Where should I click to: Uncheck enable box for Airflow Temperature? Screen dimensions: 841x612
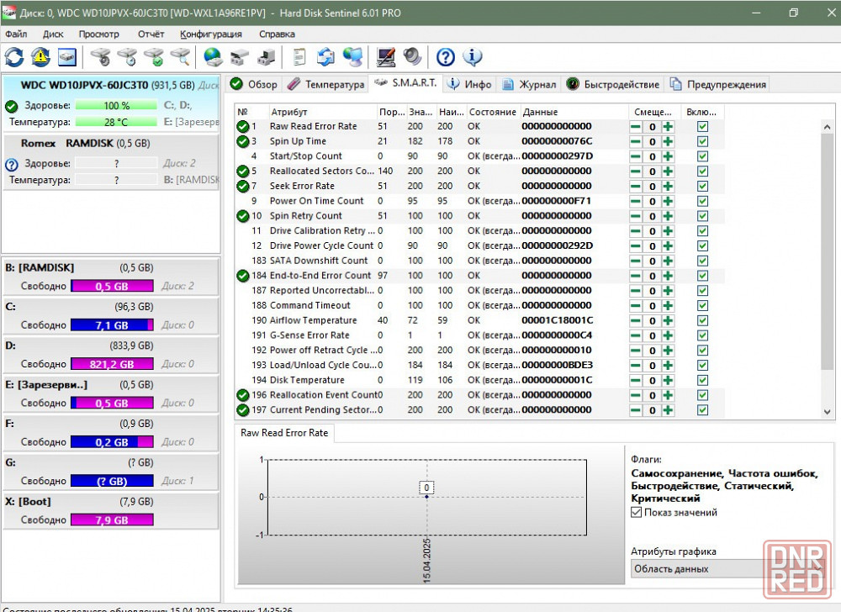[x=702, y=320]
